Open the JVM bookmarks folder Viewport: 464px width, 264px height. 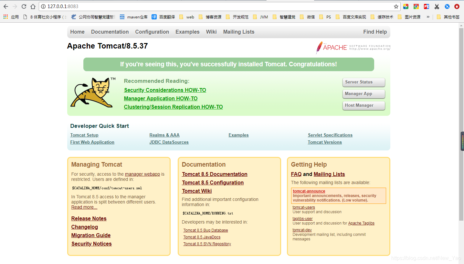pyautogui.click(x=260, y=17)
